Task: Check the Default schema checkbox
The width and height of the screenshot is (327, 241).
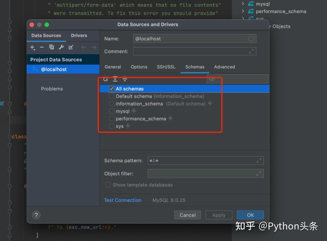Action: (111, 96)
